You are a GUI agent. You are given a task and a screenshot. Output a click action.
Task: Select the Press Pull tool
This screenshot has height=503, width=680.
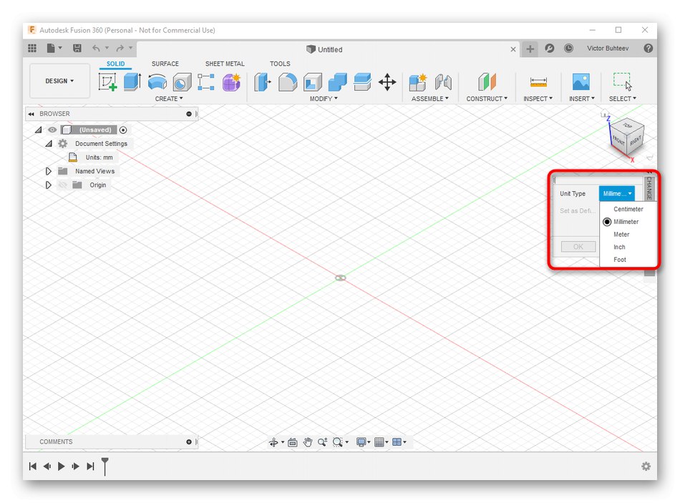point(263,82)
